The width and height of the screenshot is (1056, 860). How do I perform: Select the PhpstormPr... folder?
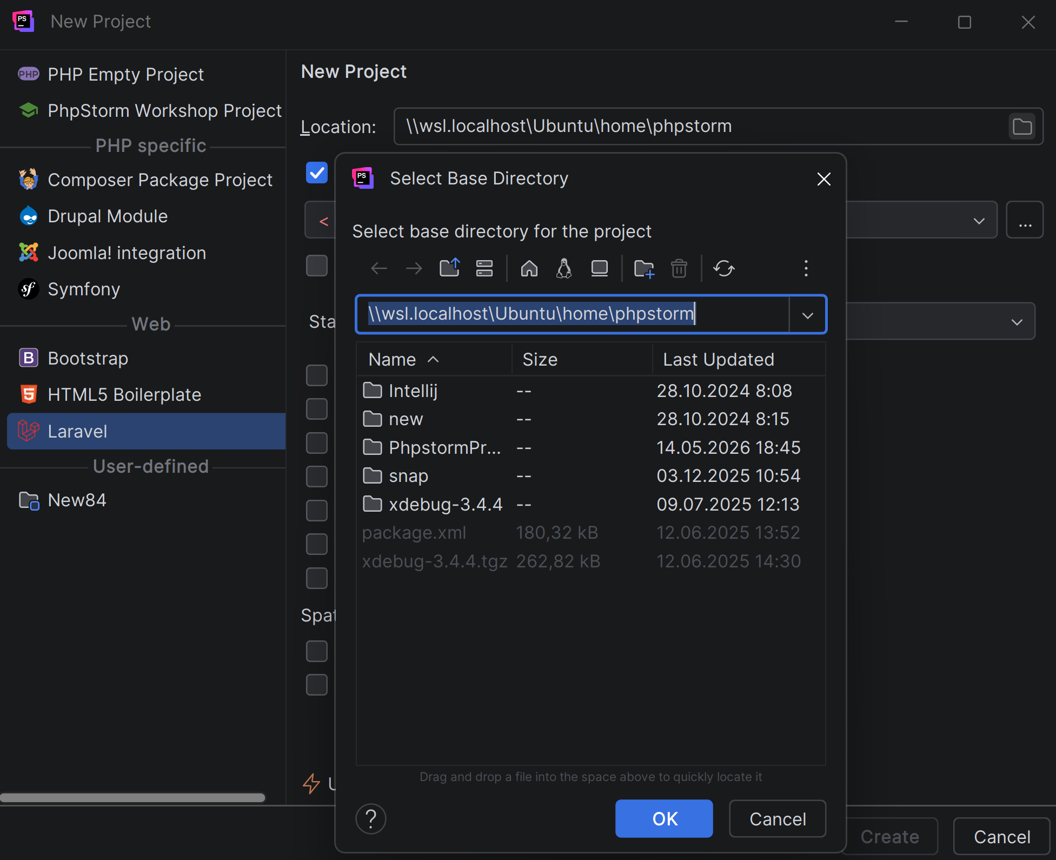click(x=590, y=447)
